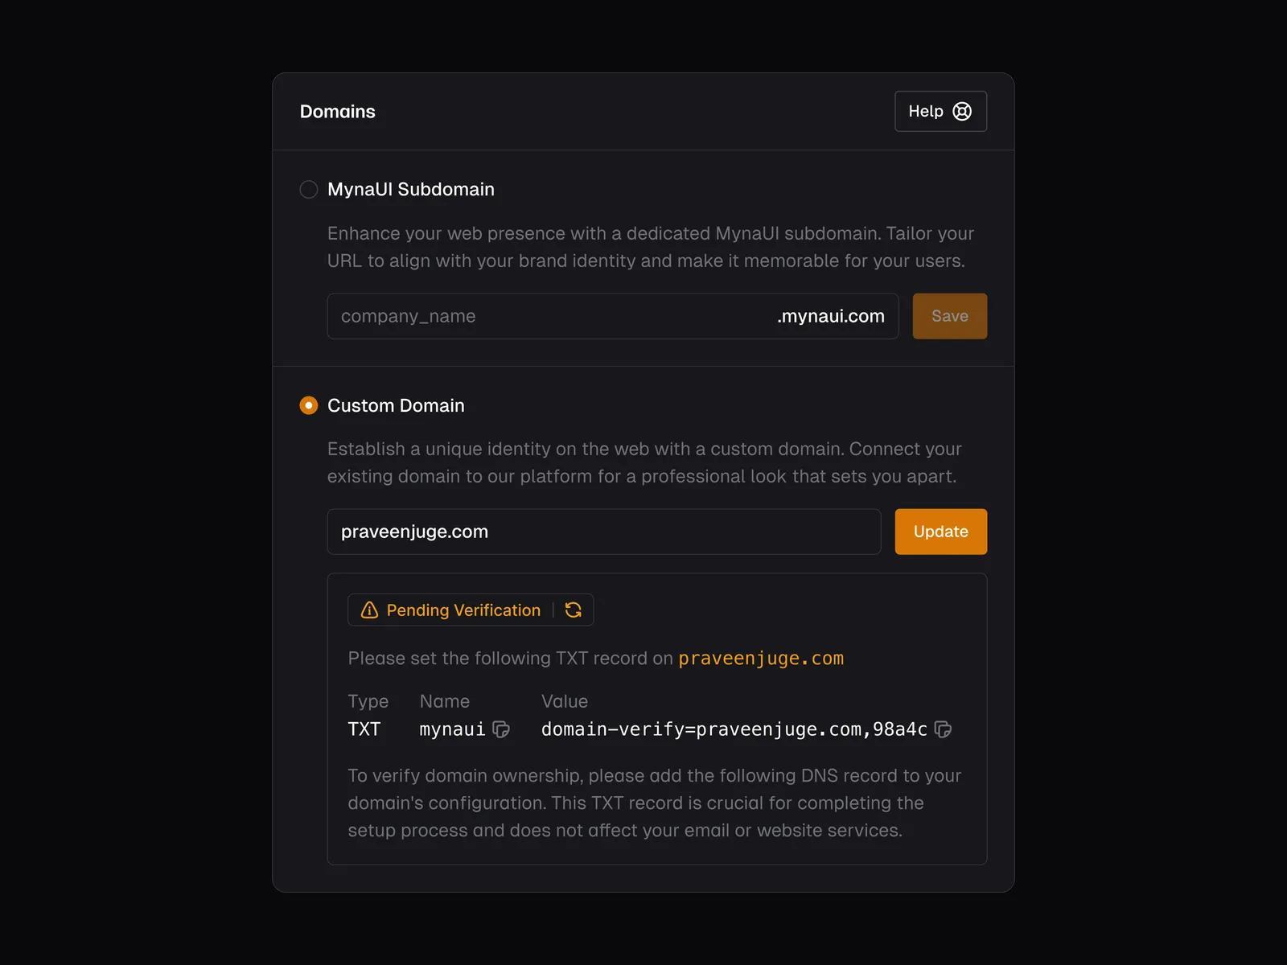
Task: Select the Custom Domain radio button
Action: click(309, 405)
